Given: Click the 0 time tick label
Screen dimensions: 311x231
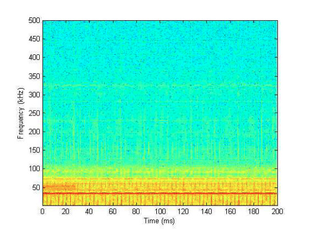Looking at the screenshot, I should (x=43, y=211).
